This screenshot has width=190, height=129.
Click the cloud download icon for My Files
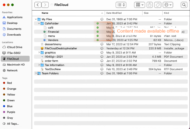[x=102, y=19]
